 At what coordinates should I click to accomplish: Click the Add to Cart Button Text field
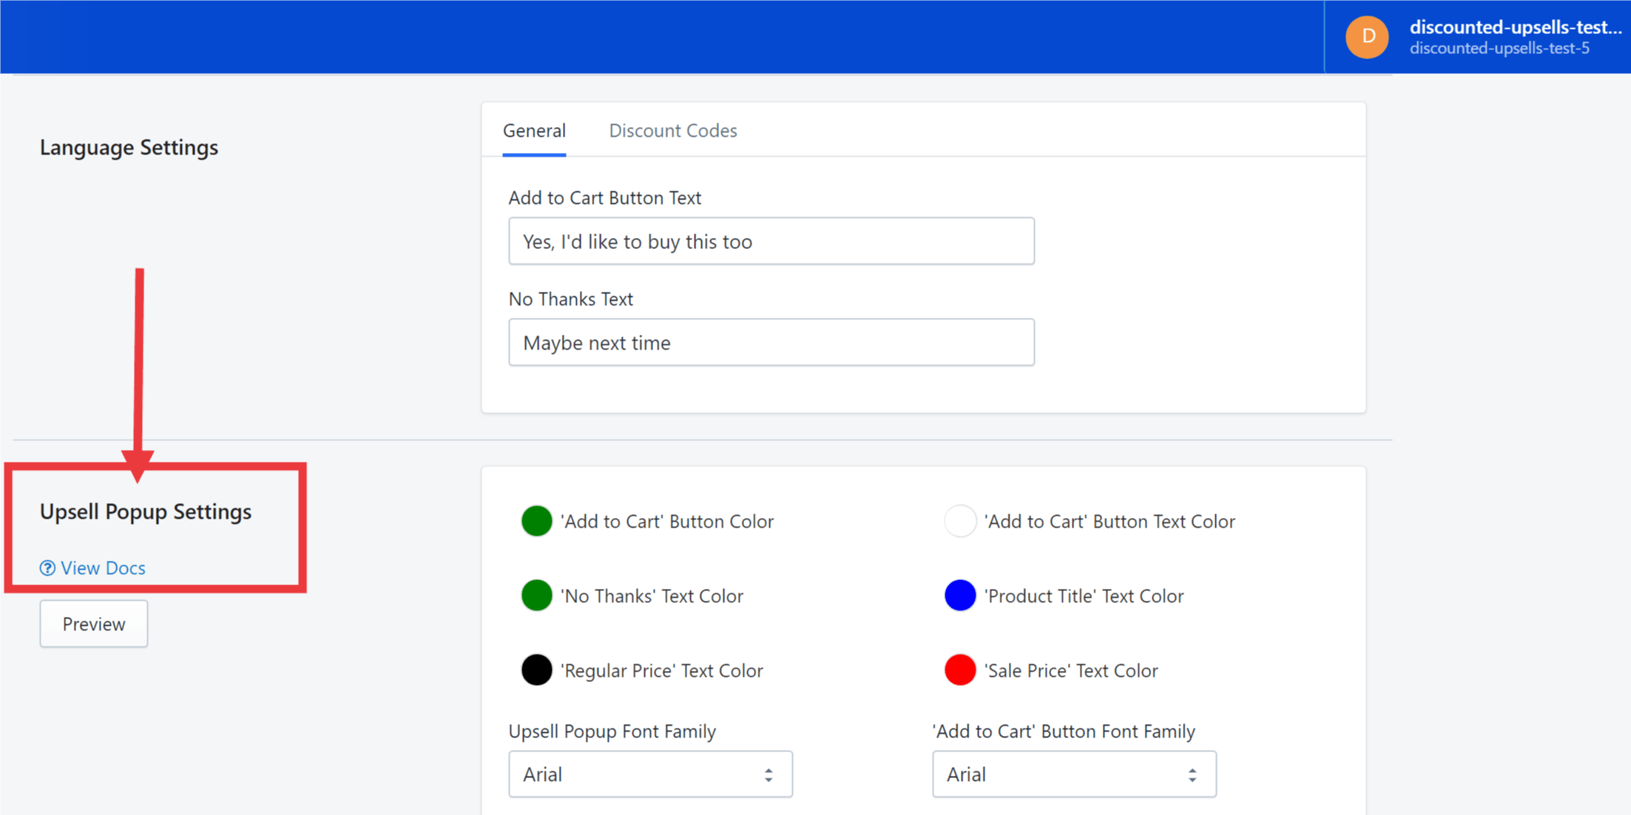771,241
